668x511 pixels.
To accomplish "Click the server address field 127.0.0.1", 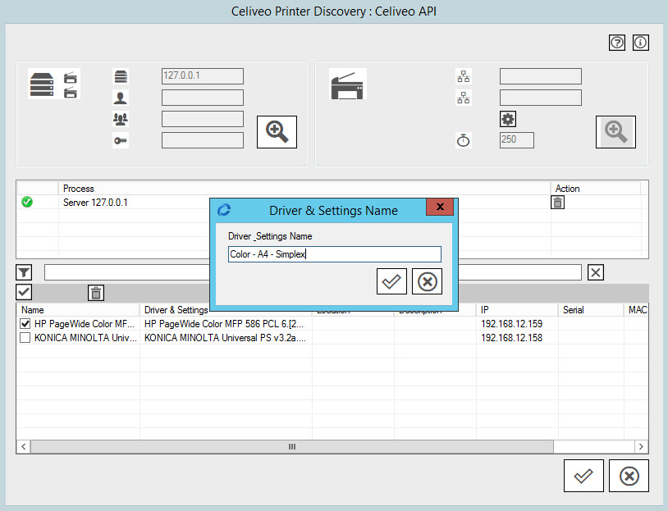I will click(x=203, y=76).
